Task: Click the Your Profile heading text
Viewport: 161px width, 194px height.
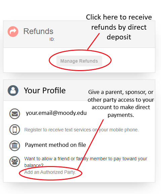Action: click(45, 91)
